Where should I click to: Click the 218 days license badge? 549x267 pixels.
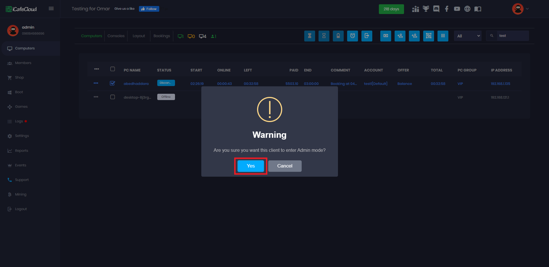391,9
